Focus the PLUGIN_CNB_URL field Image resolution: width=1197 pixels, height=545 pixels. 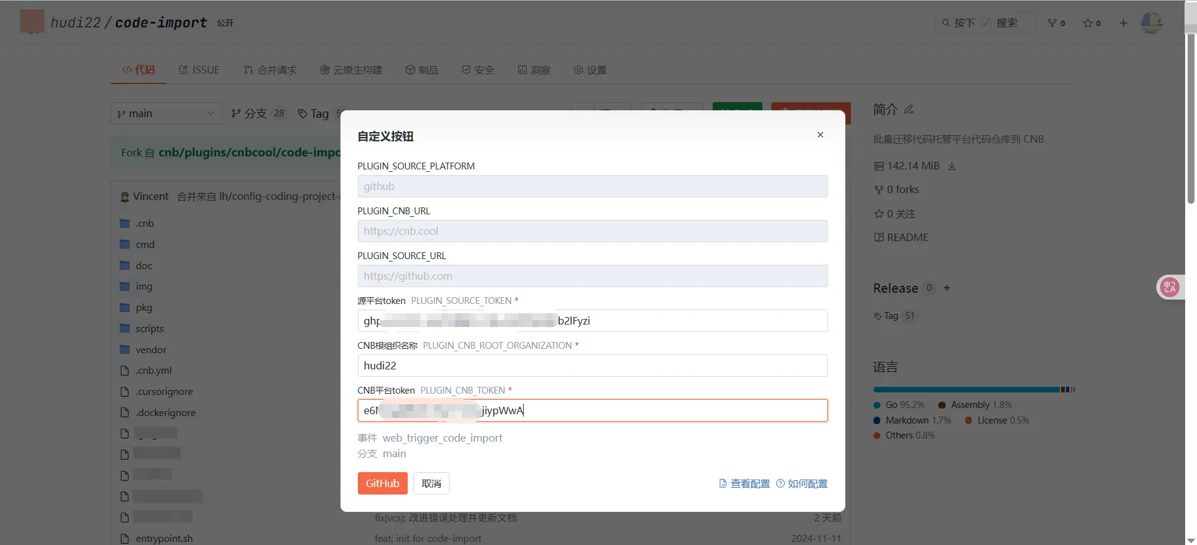592,231
